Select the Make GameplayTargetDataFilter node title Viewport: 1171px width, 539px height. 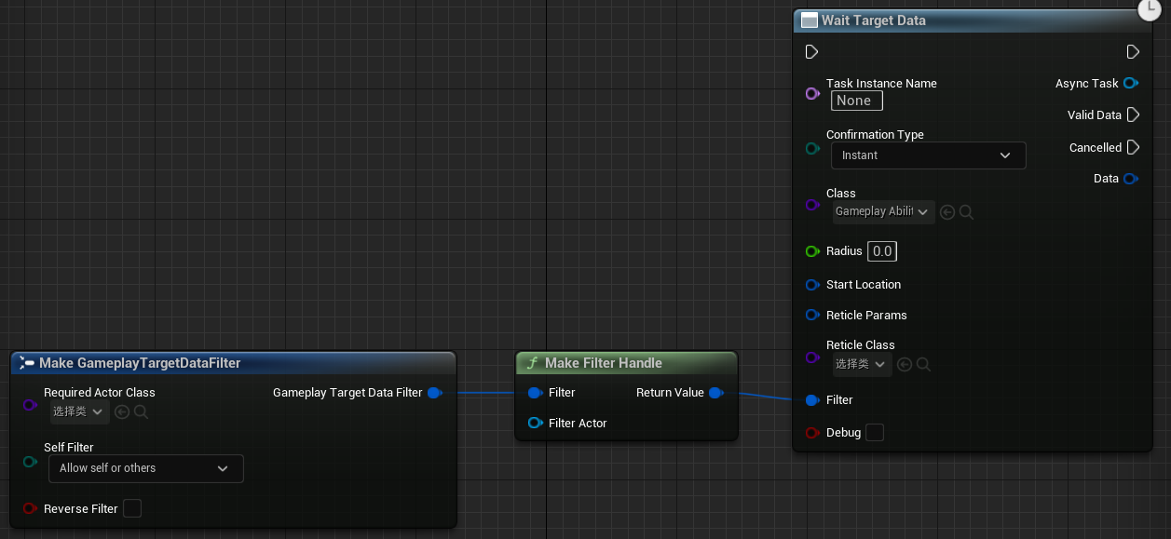[140, 363]
